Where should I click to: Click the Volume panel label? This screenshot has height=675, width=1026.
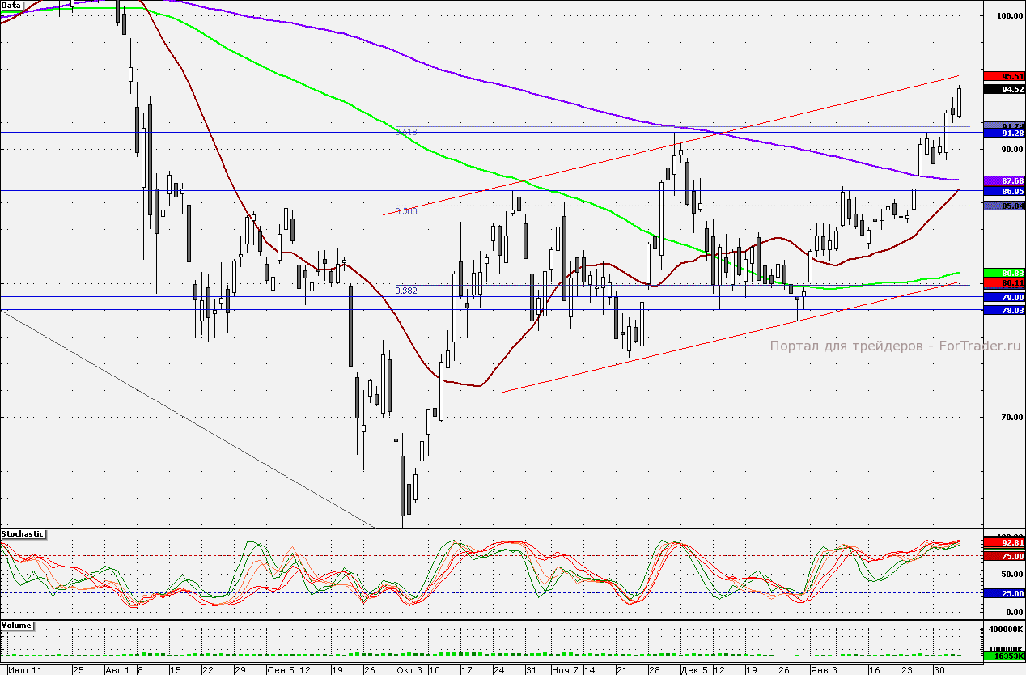(x=17, y=626)
